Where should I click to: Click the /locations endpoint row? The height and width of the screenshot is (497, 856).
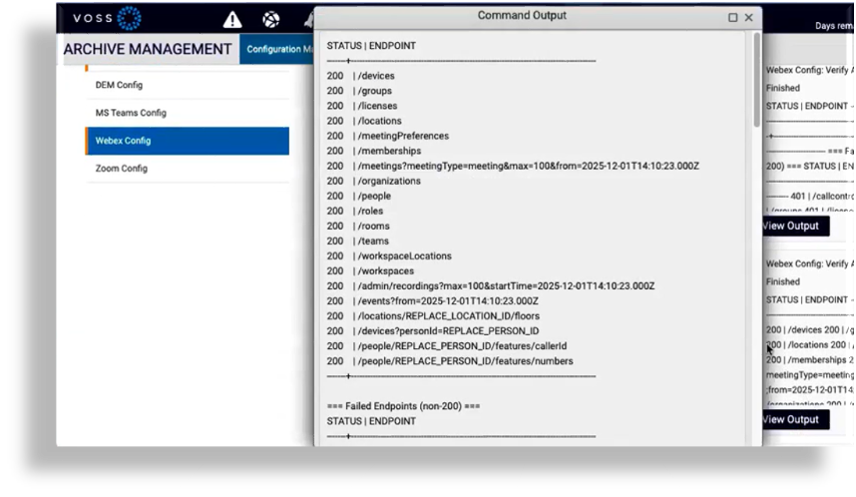click(x=364, y=121)
